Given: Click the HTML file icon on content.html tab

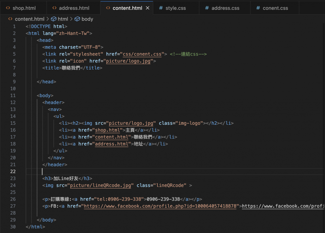Looking at the screenshot, I should (x=108, y=8).
